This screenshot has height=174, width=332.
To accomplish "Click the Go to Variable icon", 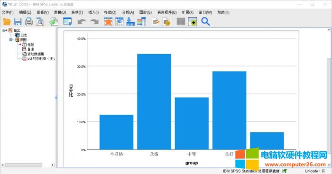I will pos(130,22).
